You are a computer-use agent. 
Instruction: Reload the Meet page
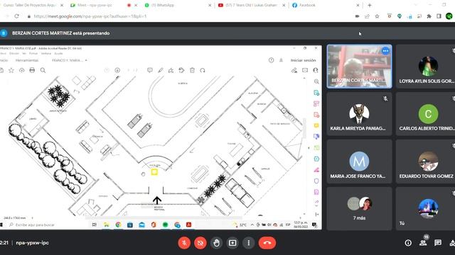(16, 16)
